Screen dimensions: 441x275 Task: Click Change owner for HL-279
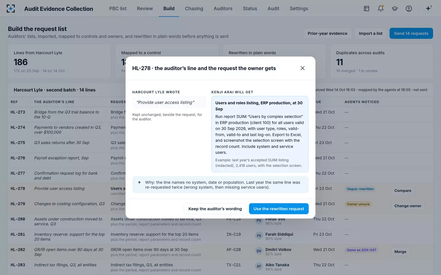(x=408, y=206)
